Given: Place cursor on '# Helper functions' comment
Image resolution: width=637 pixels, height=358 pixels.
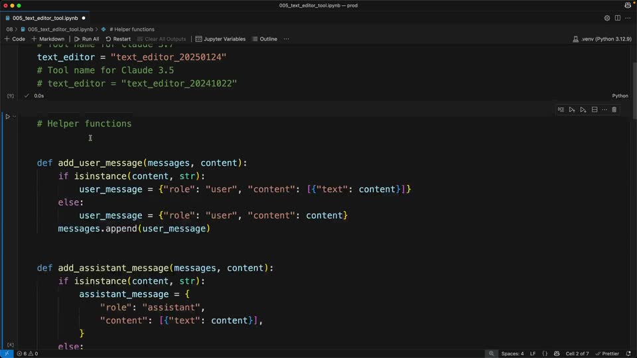Looking at the screenshot, I should [x=84, y=124].
